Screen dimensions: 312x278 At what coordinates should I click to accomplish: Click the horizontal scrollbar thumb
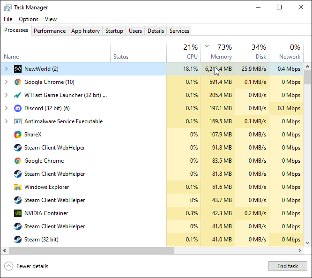[91, 250]
